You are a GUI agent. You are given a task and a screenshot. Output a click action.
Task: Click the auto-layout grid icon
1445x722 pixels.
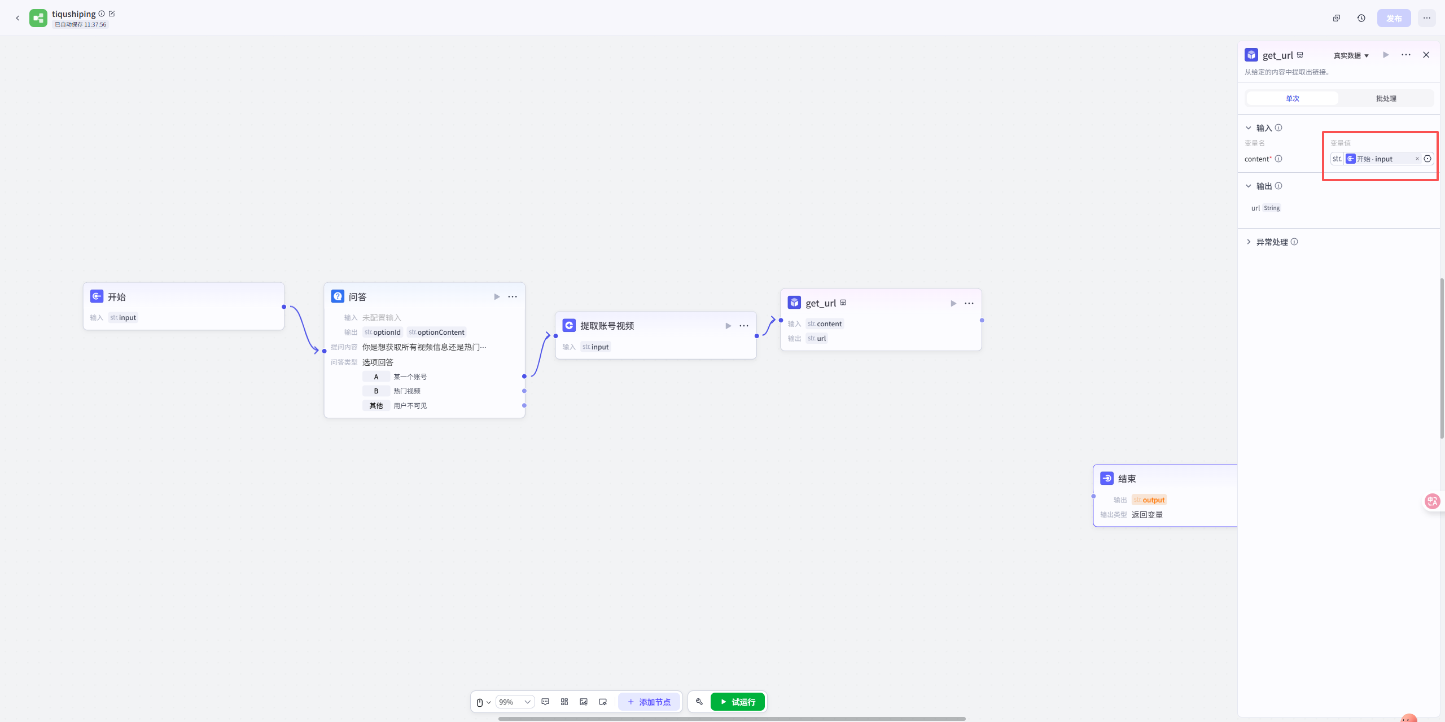coord(564,702)
